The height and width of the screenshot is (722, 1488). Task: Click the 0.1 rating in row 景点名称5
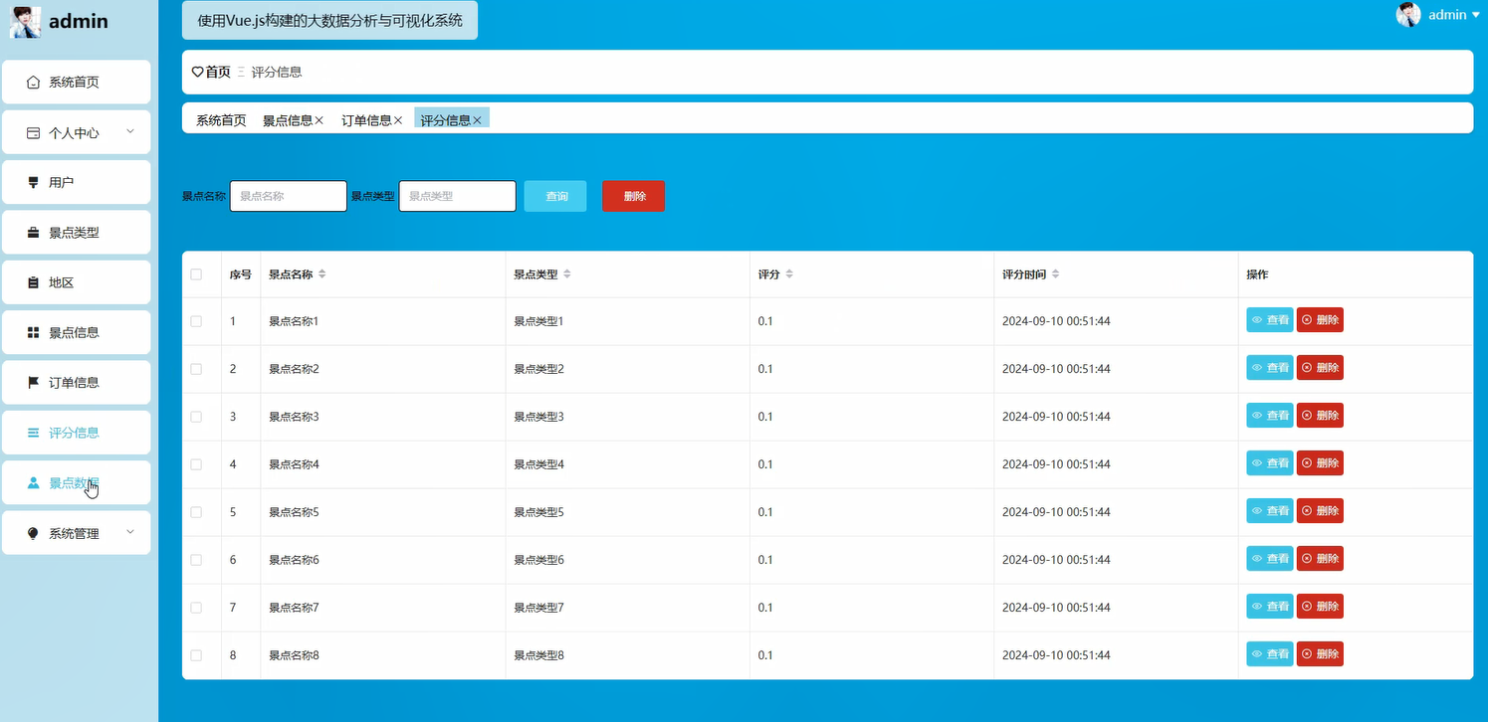(x=765, y=512)
